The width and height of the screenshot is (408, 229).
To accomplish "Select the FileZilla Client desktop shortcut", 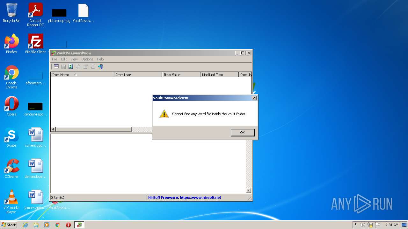I will coord(35,44).
